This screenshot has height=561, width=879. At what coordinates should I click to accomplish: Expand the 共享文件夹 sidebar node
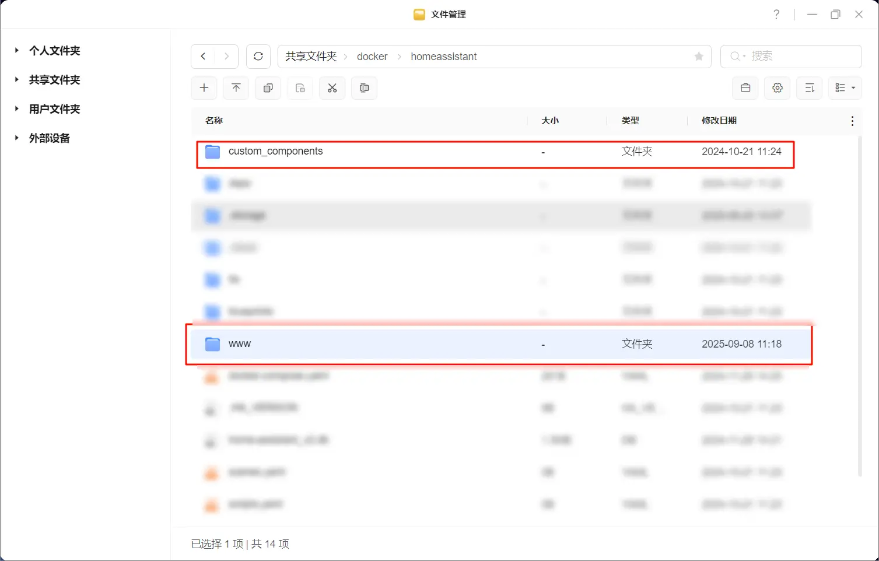click(x=17, y=80)
